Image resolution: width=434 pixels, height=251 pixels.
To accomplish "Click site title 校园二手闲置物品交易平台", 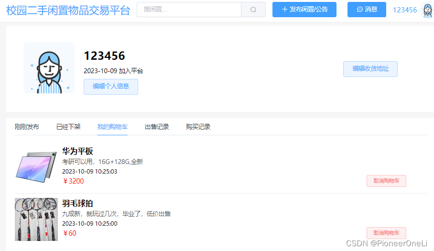I will tap(68, 11).
